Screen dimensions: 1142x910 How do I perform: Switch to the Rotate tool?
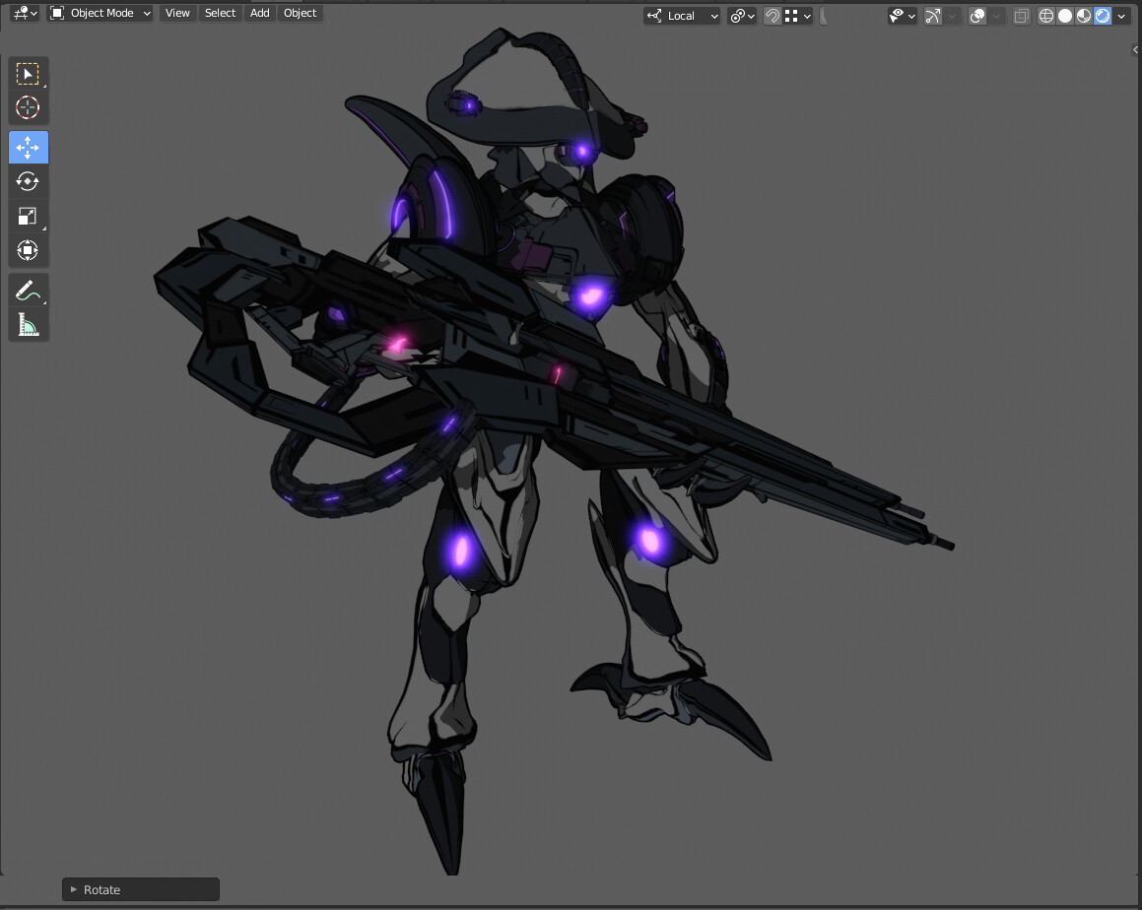(29, 181)
